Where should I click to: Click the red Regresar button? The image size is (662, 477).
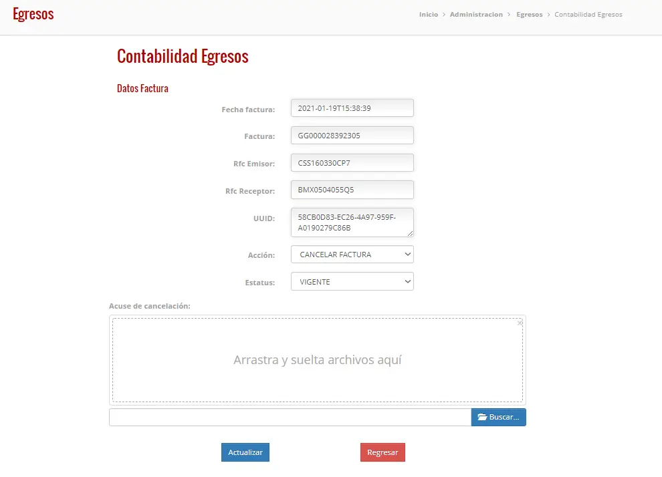click(382, 452)
